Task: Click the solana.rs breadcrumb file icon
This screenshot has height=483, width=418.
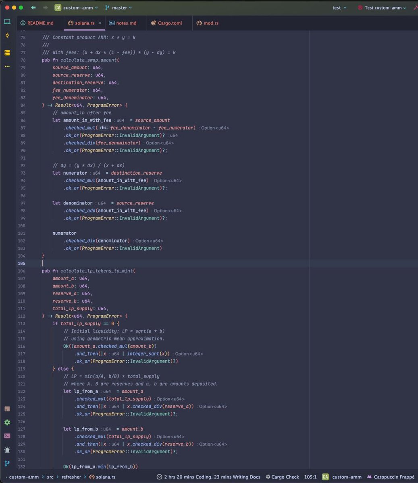Action: pos(92,477)
